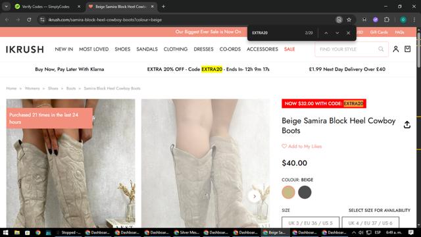Open NEW IN menu
This screenshot has width=421, height=237.
point(64,49)
